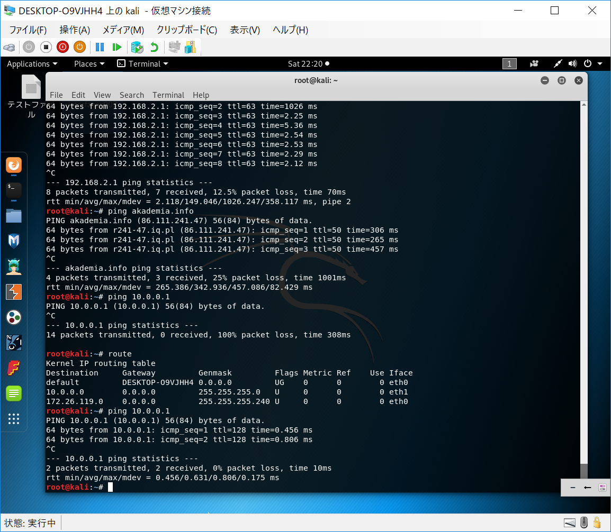Open the メディア(M) menu in Hyper-V
The height and width of the screenshot is (532, 611).
tap(123, 30)
